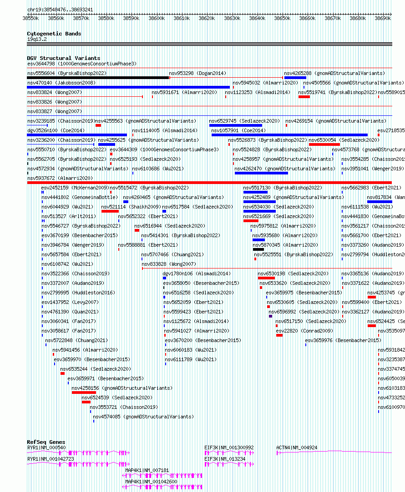Open variant label nsv1123253 (Alsmadi2014)
The width and height of the screenshot is (405, 492).
click(258, 92)
